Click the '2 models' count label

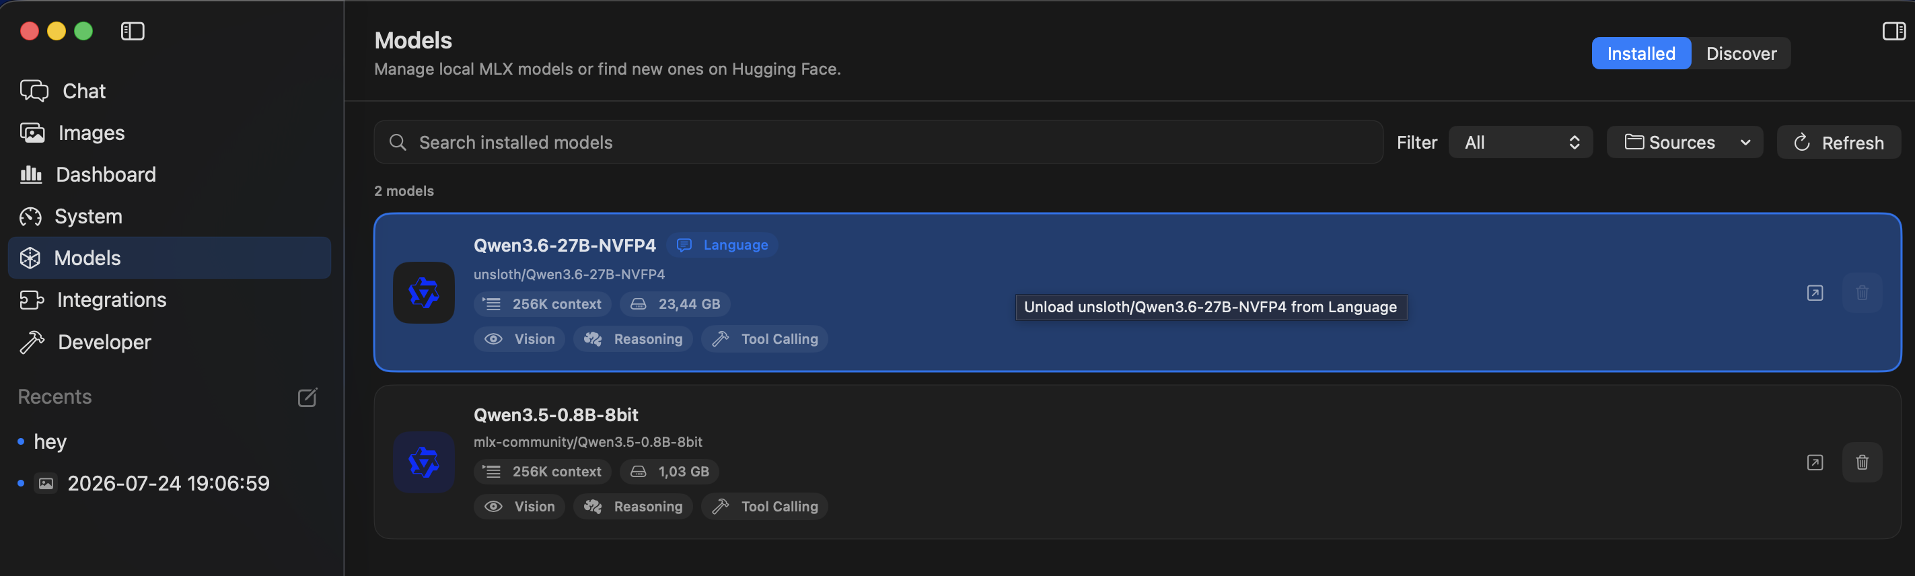(x=404, y=191)
